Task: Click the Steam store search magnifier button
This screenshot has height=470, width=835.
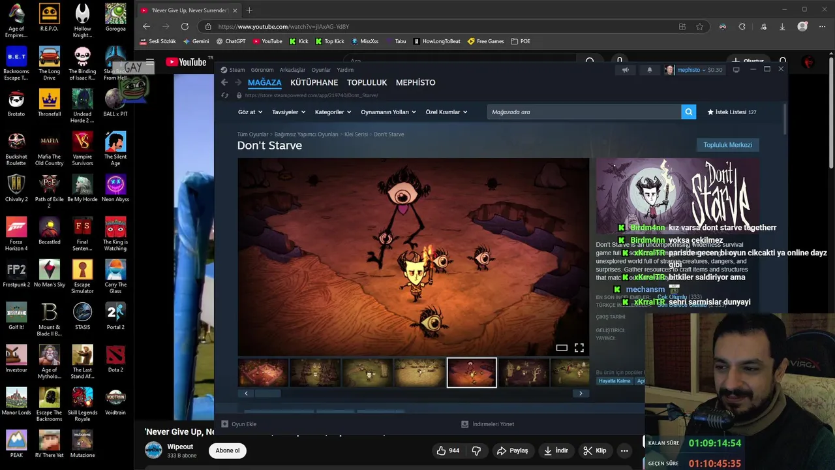Action: (x=688, y=112)
